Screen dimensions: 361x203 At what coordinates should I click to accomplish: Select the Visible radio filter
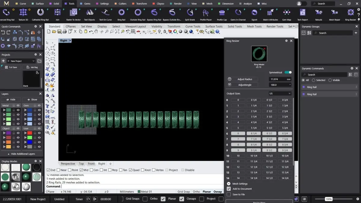click(x=330, y=80)
